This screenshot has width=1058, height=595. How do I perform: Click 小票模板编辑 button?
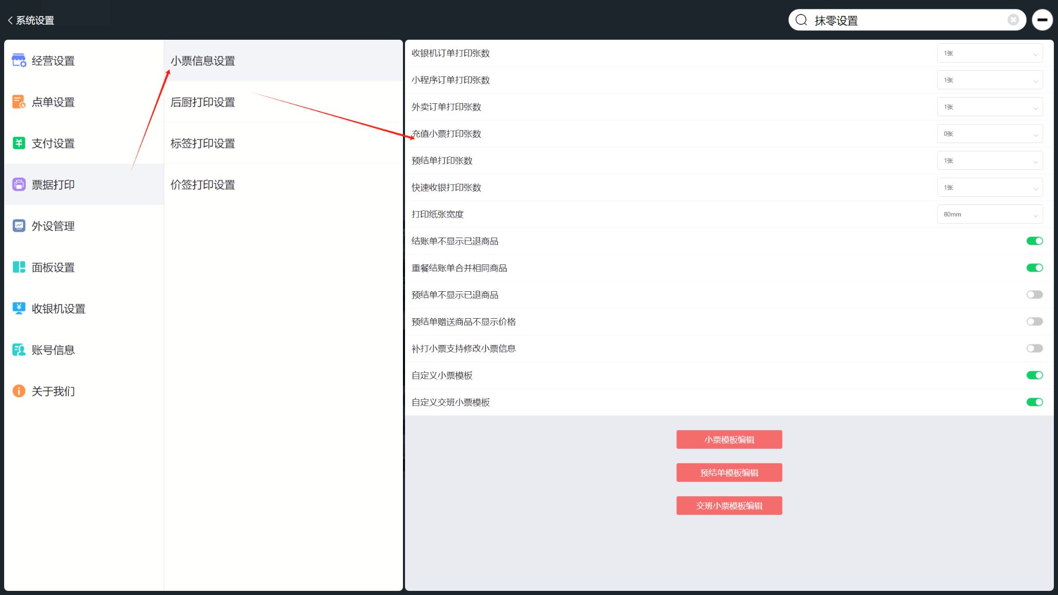(729, 440)
